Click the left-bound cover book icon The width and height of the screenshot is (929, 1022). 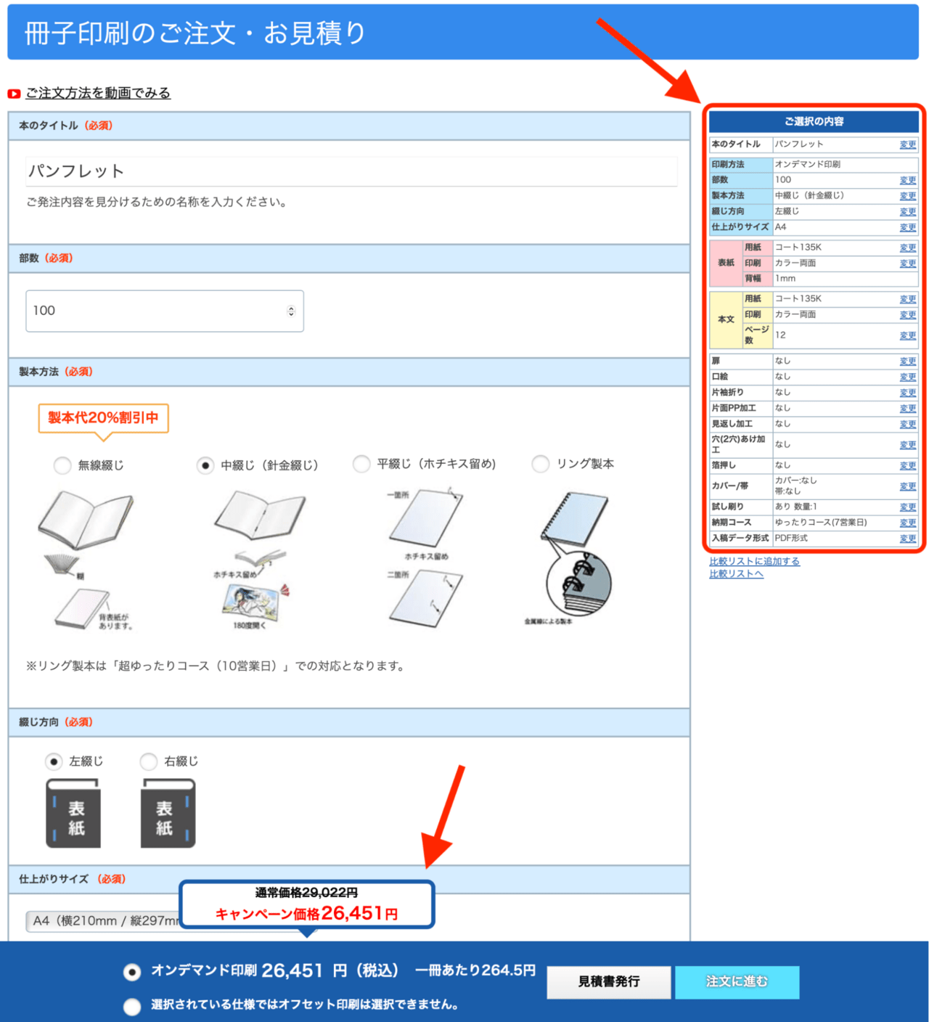[x=73, y=814]
